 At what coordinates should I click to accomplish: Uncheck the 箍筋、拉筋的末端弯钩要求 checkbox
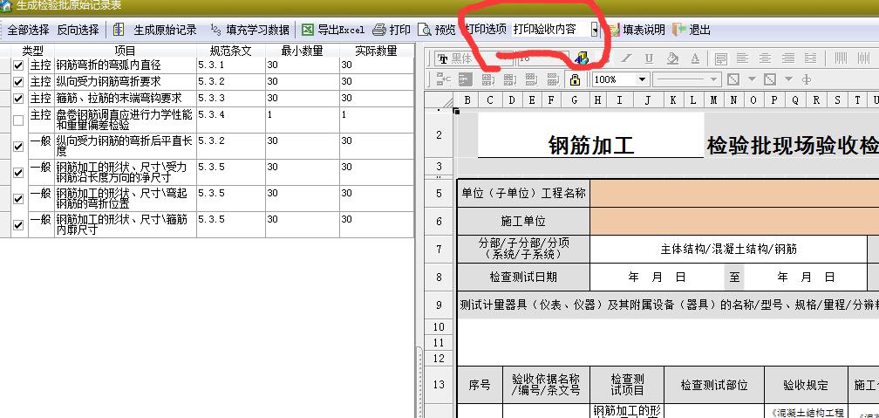(18, 98)
